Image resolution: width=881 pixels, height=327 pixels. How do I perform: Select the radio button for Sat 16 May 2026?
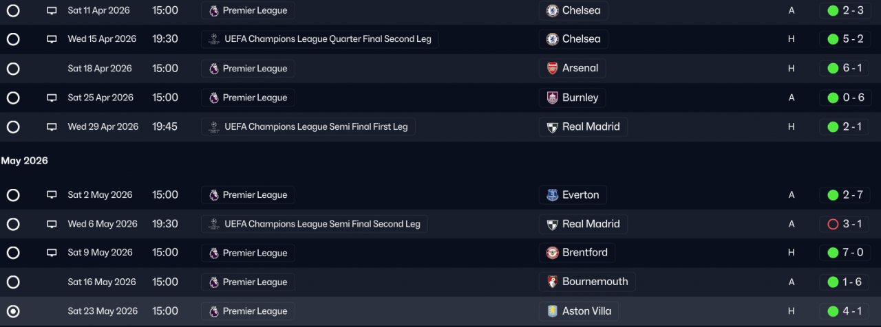click(x=13, y=282)
